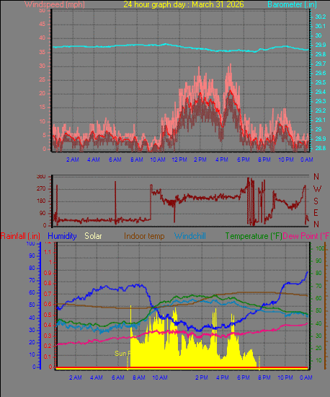Image resolution: width=330 pixels, height=397 pixels.
Task: Select the Dew Point legend label
Action: point(306,236)
